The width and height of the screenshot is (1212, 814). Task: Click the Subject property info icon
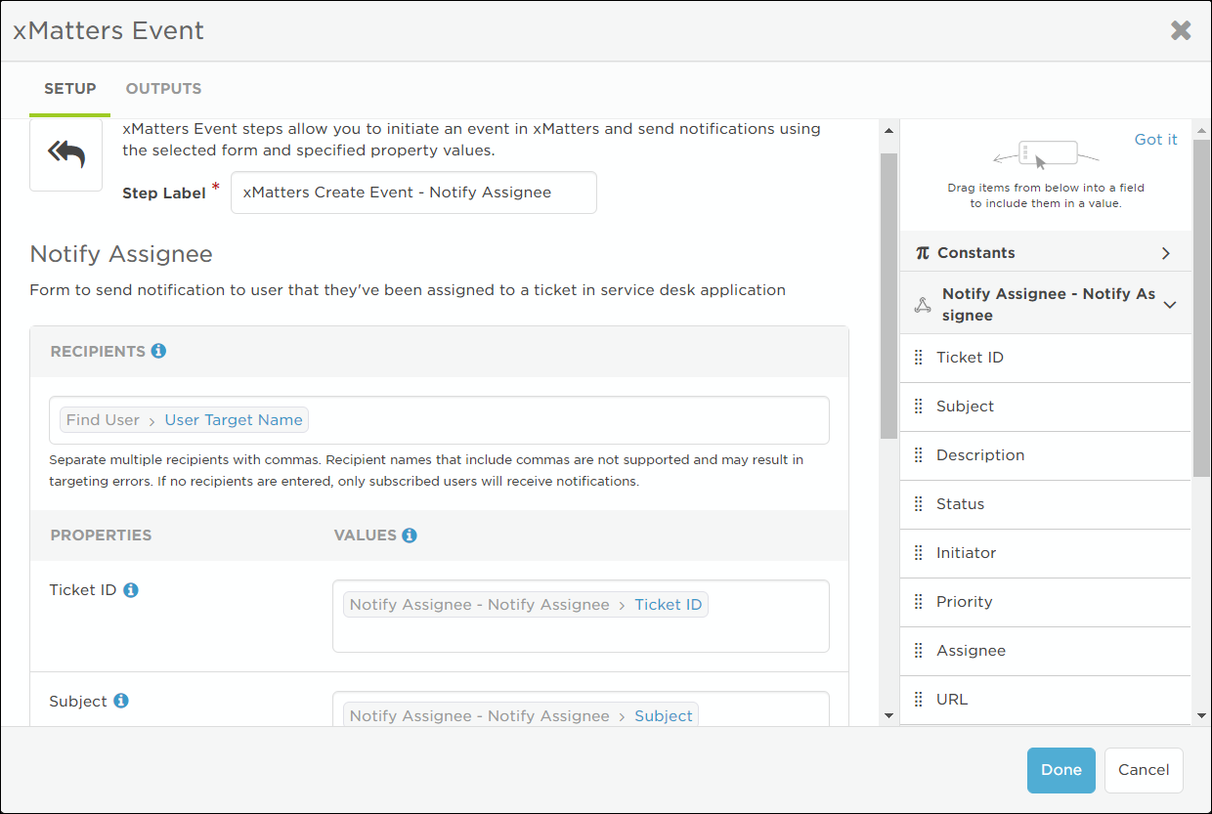(x=121, y=702)
